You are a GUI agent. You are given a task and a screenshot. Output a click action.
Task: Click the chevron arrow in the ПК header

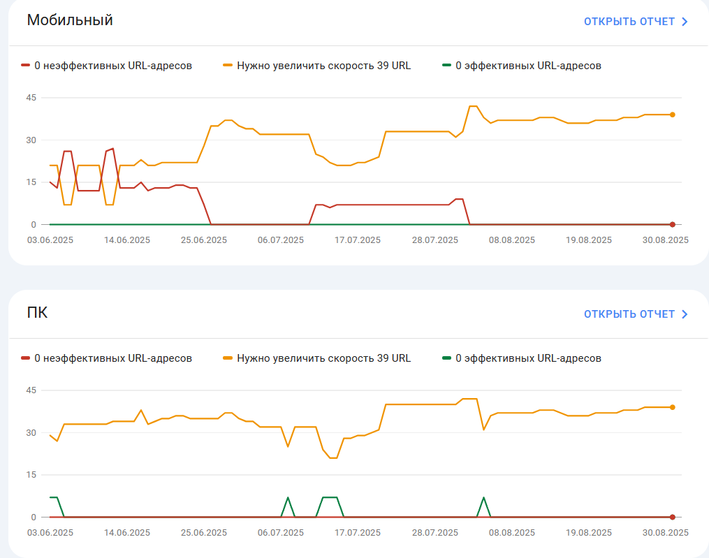tap(685, 314)
